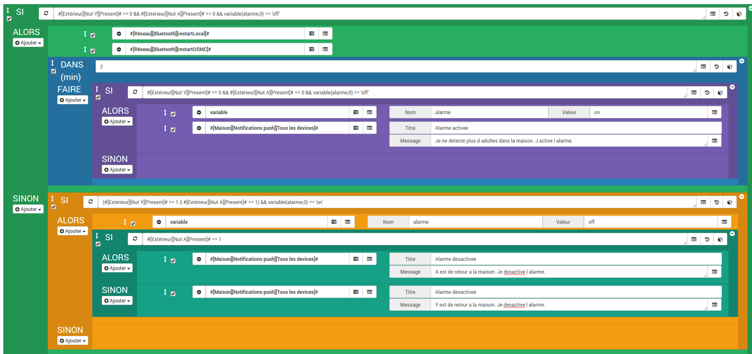Click refresh icon of the orange SI block
This screenshot has width=752, height=354.
tap(91, 202)
